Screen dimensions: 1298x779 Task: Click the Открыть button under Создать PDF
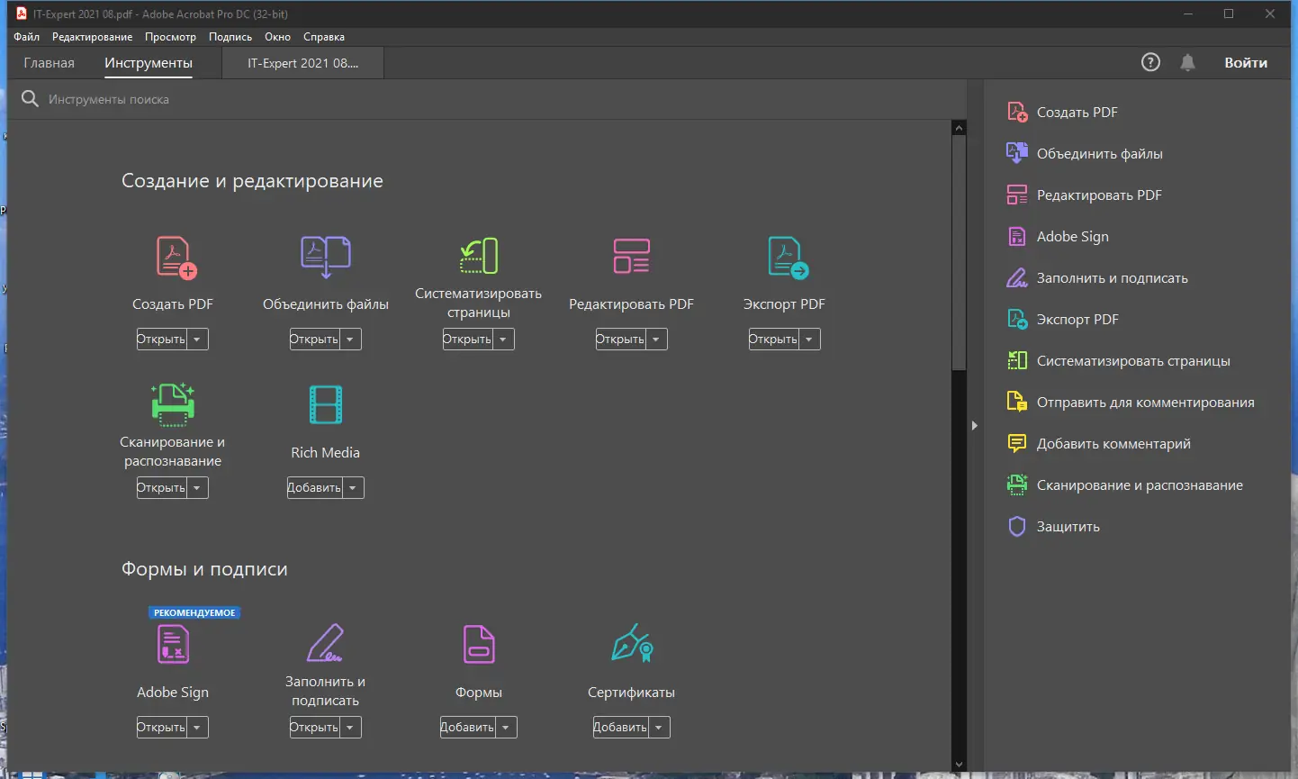(x=162, y=340)
